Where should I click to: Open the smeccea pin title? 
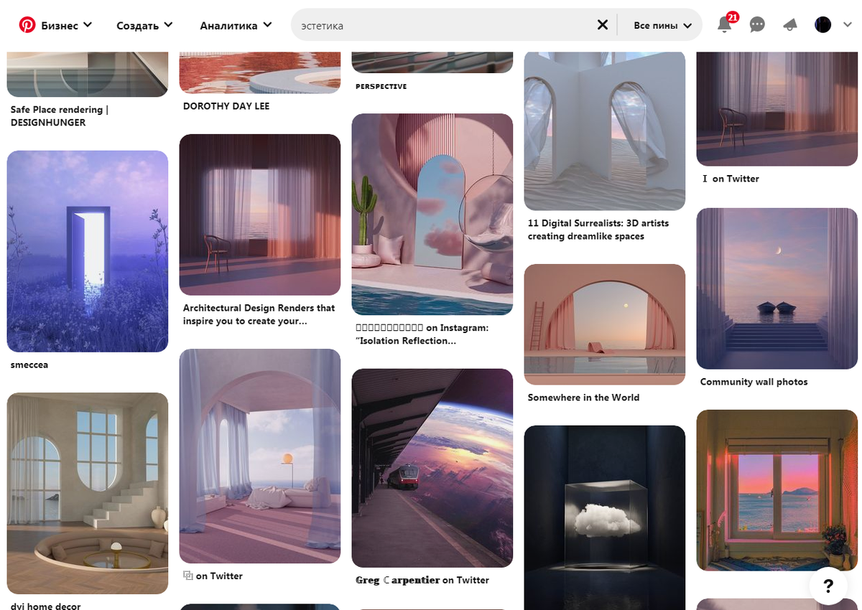tap(29, 365)
